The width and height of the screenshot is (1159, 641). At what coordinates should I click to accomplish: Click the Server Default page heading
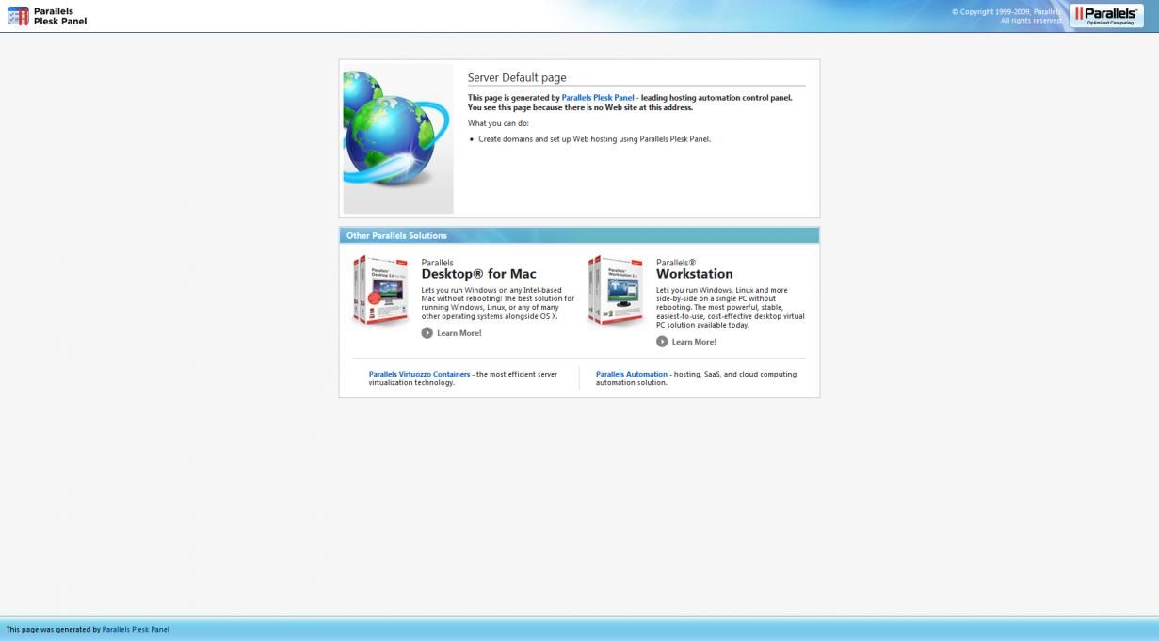(x=517, y=78)
